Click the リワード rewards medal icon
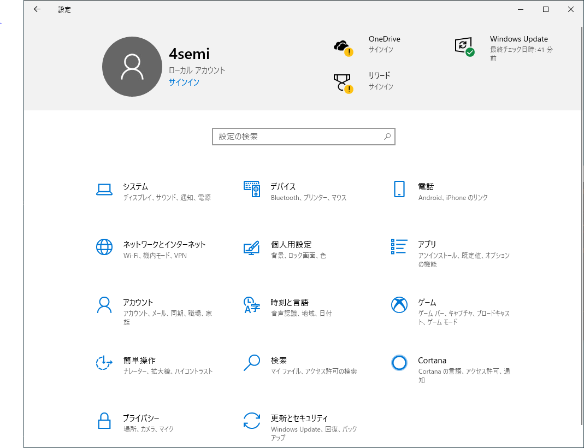The width and height of the screenshot is (584, 448). click(343, 82)
